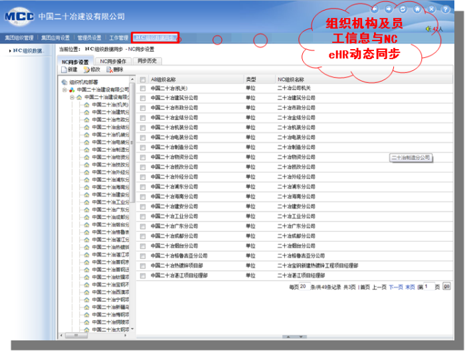The height and width of the screenshot is (351, 465).
Task: Check the 中国二十冶广东分公司 row checkbox
Action: (x=143, y=226)
